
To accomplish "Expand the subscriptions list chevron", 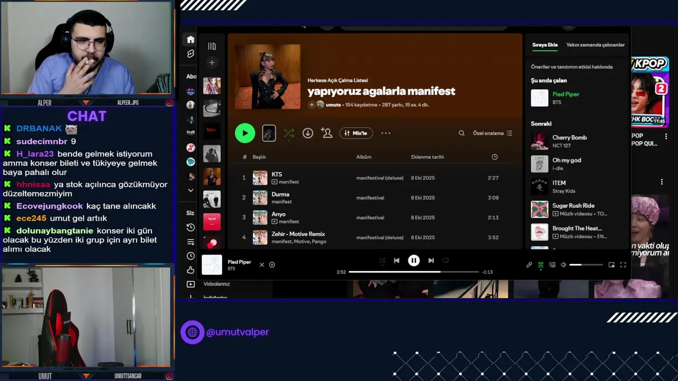I will pyautogui.click(x=191, y=190).
